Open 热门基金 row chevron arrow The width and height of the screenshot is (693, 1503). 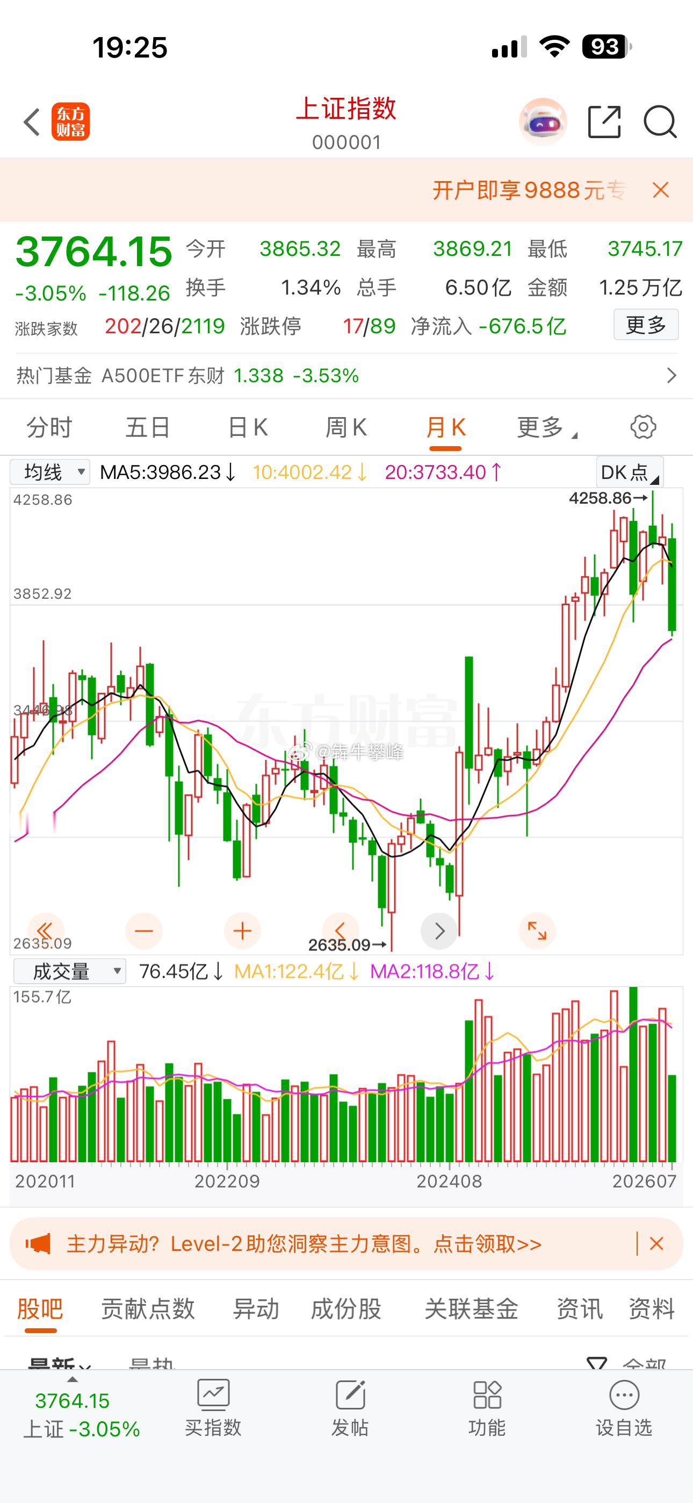point(672,375)
